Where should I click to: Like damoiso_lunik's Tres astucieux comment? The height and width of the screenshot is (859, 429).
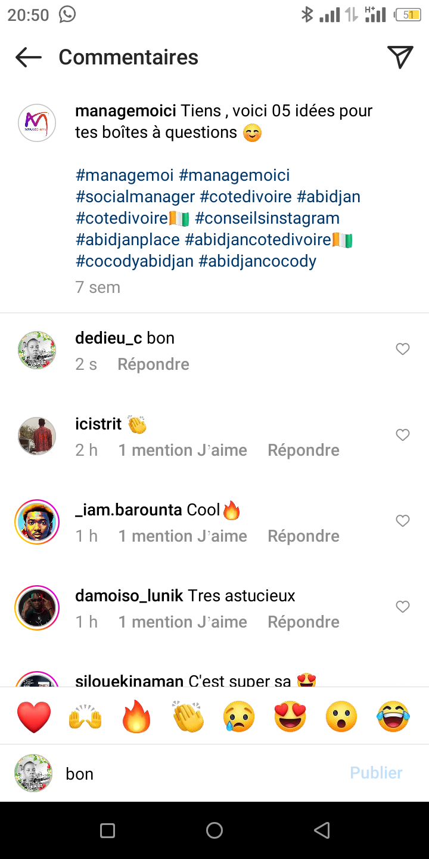403,607
